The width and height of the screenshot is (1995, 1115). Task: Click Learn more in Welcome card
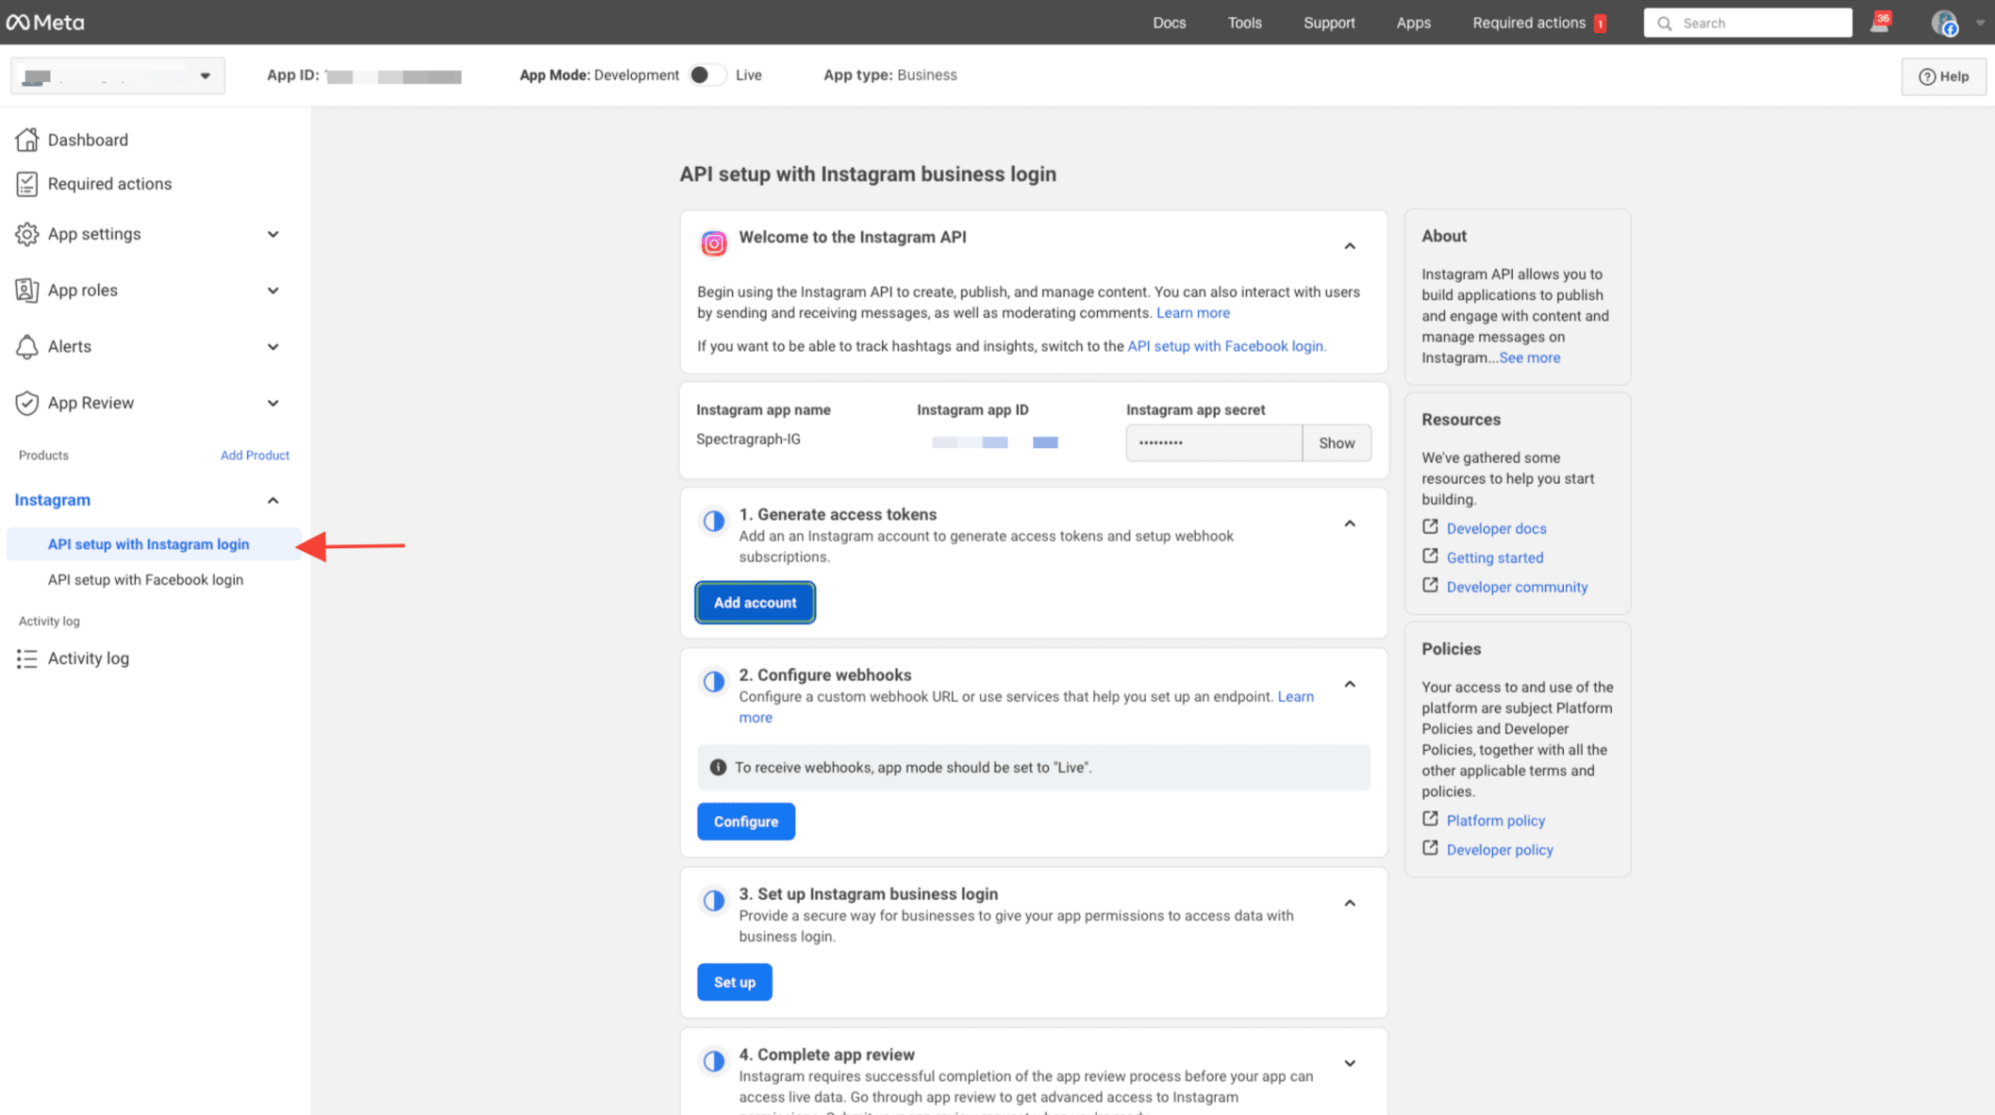coord(1193,312)
